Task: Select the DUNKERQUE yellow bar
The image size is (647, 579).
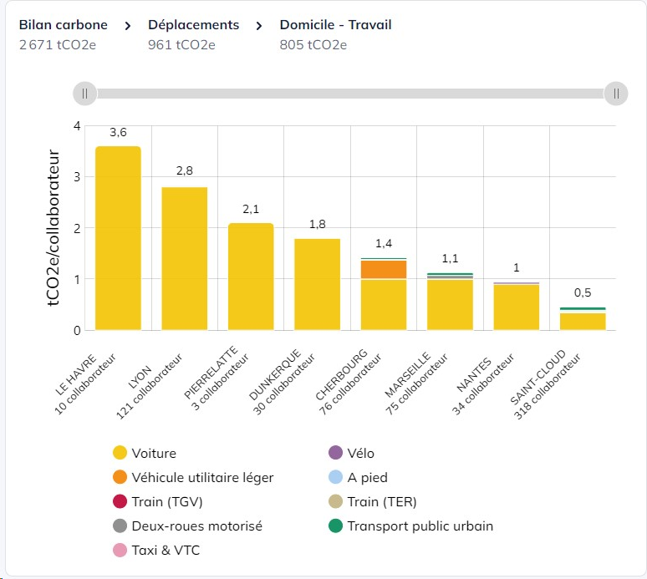Action: (x=318, y=284)
